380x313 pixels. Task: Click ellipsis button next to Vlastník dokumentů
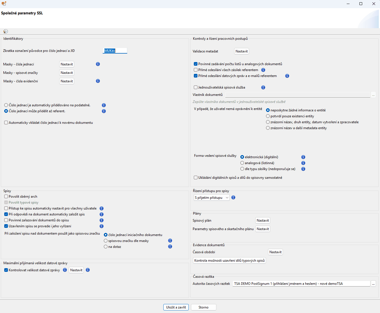[373, 95]
